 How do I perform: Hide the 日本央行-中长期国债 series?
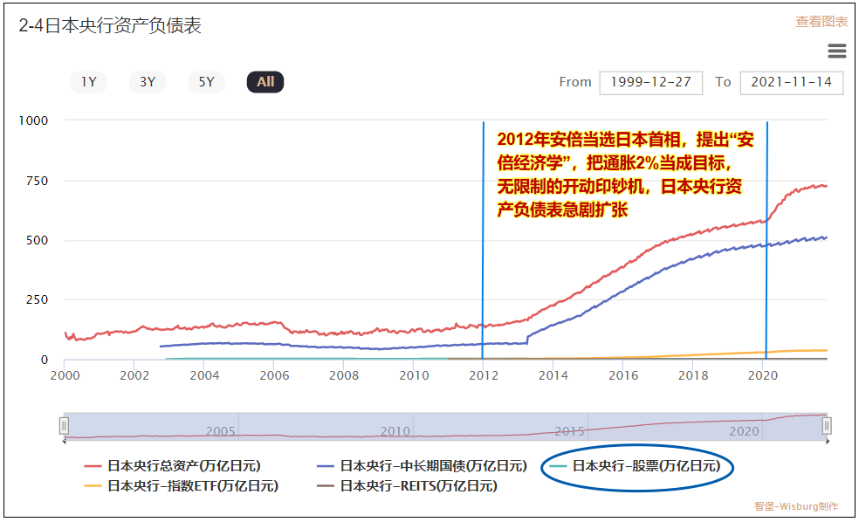pos(433,466)
